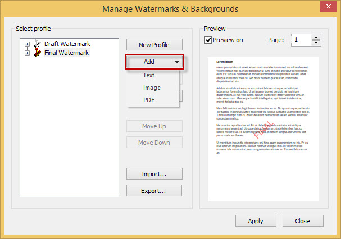Choose Image from the Add menu

[152, 88]
